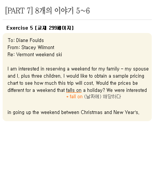
Task: Click the sender name Stacey Wilmont
Action: click(38, 48)
